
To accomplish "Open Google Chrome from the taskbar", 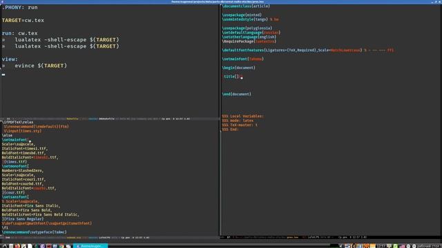I will 61,246.
